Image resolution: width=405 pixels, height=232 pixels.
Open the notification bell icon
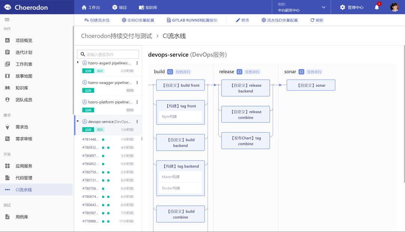377,8
